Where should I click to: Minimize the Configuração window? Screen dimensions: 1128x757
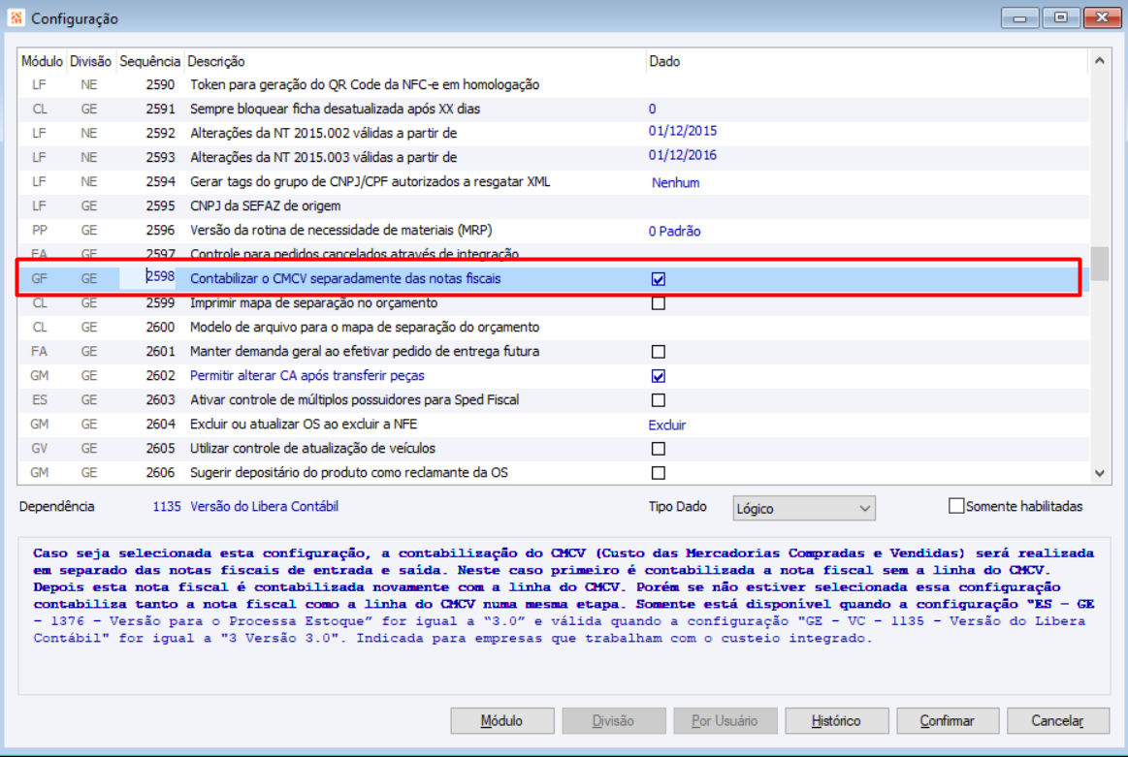[x=1019, y=17]
